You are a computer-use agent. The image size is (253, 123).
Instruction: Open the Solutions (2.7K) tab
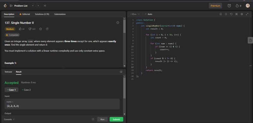42,14
